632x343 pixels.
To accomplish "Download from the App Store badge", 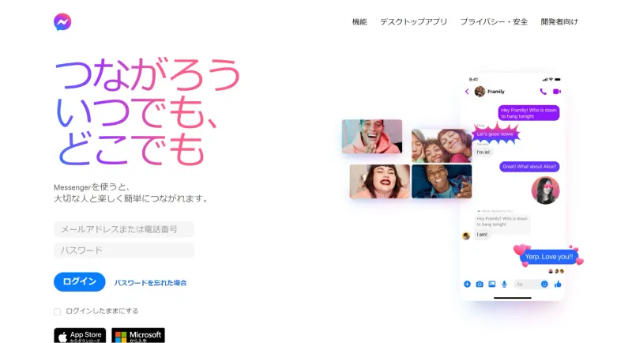I will [x=80, y=335].
